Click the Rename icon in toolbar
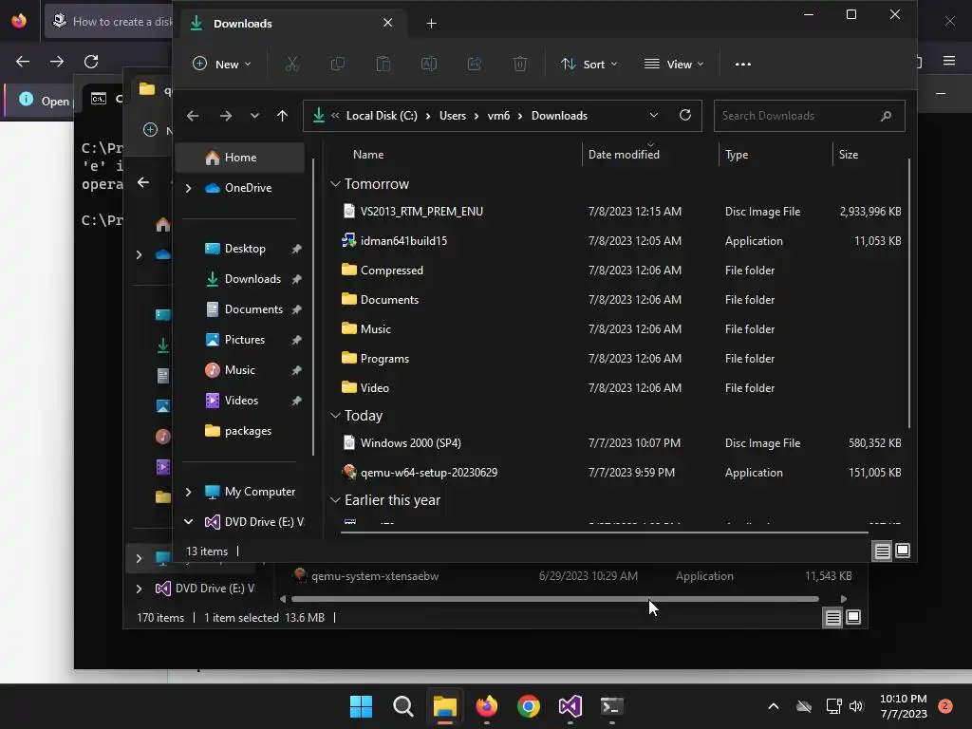This screenshot has height=729, width=972. click(429, 64)
